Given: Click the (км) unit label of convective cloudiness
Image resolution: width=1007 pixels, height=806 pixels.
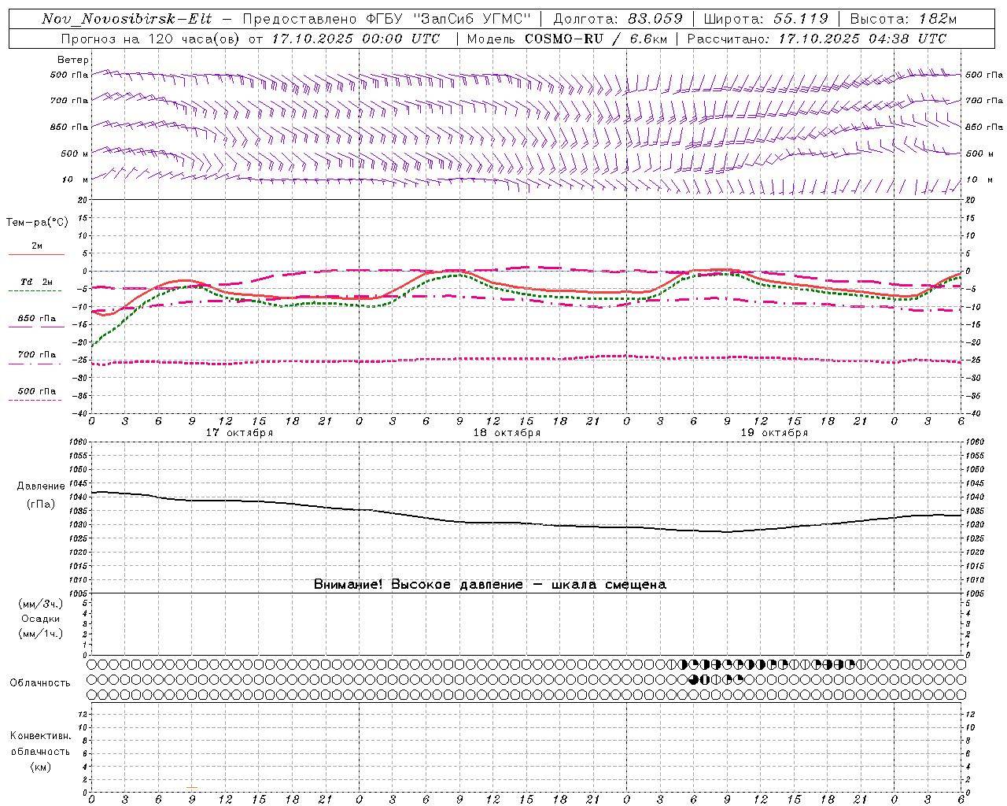Looking at the screenshot, I should click(40, 767).
